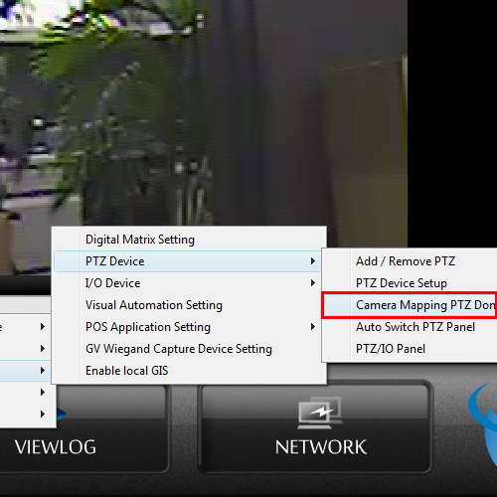This screenshot has width=497, height=497.
Task: Click the Network computer icon
Action: 320,413
